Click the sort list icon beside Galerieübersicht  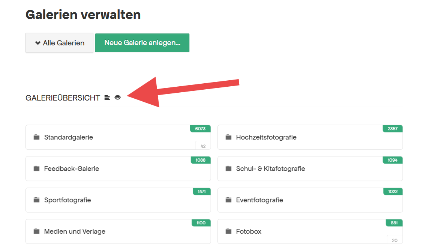(107, 98)
